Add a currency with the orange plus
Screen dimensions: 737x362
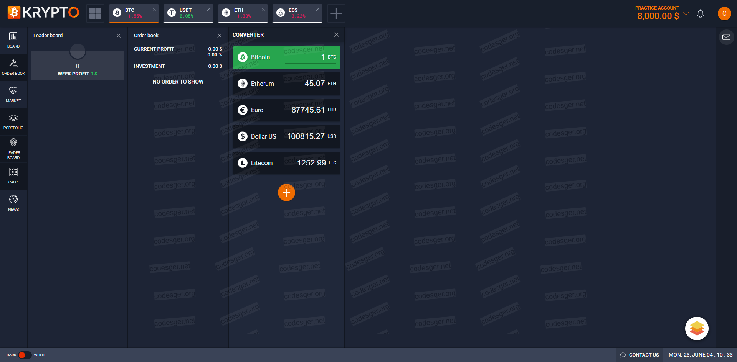[286, 192]
